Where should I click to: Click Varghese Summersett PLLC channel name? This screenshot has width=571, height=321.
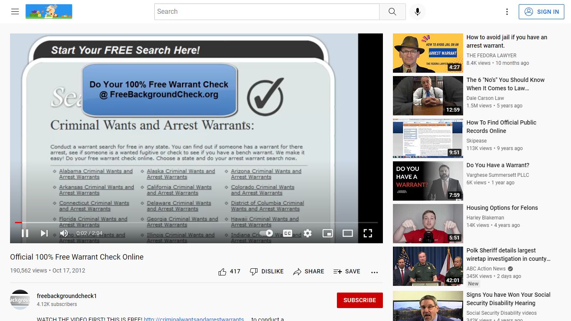[498, 175]
